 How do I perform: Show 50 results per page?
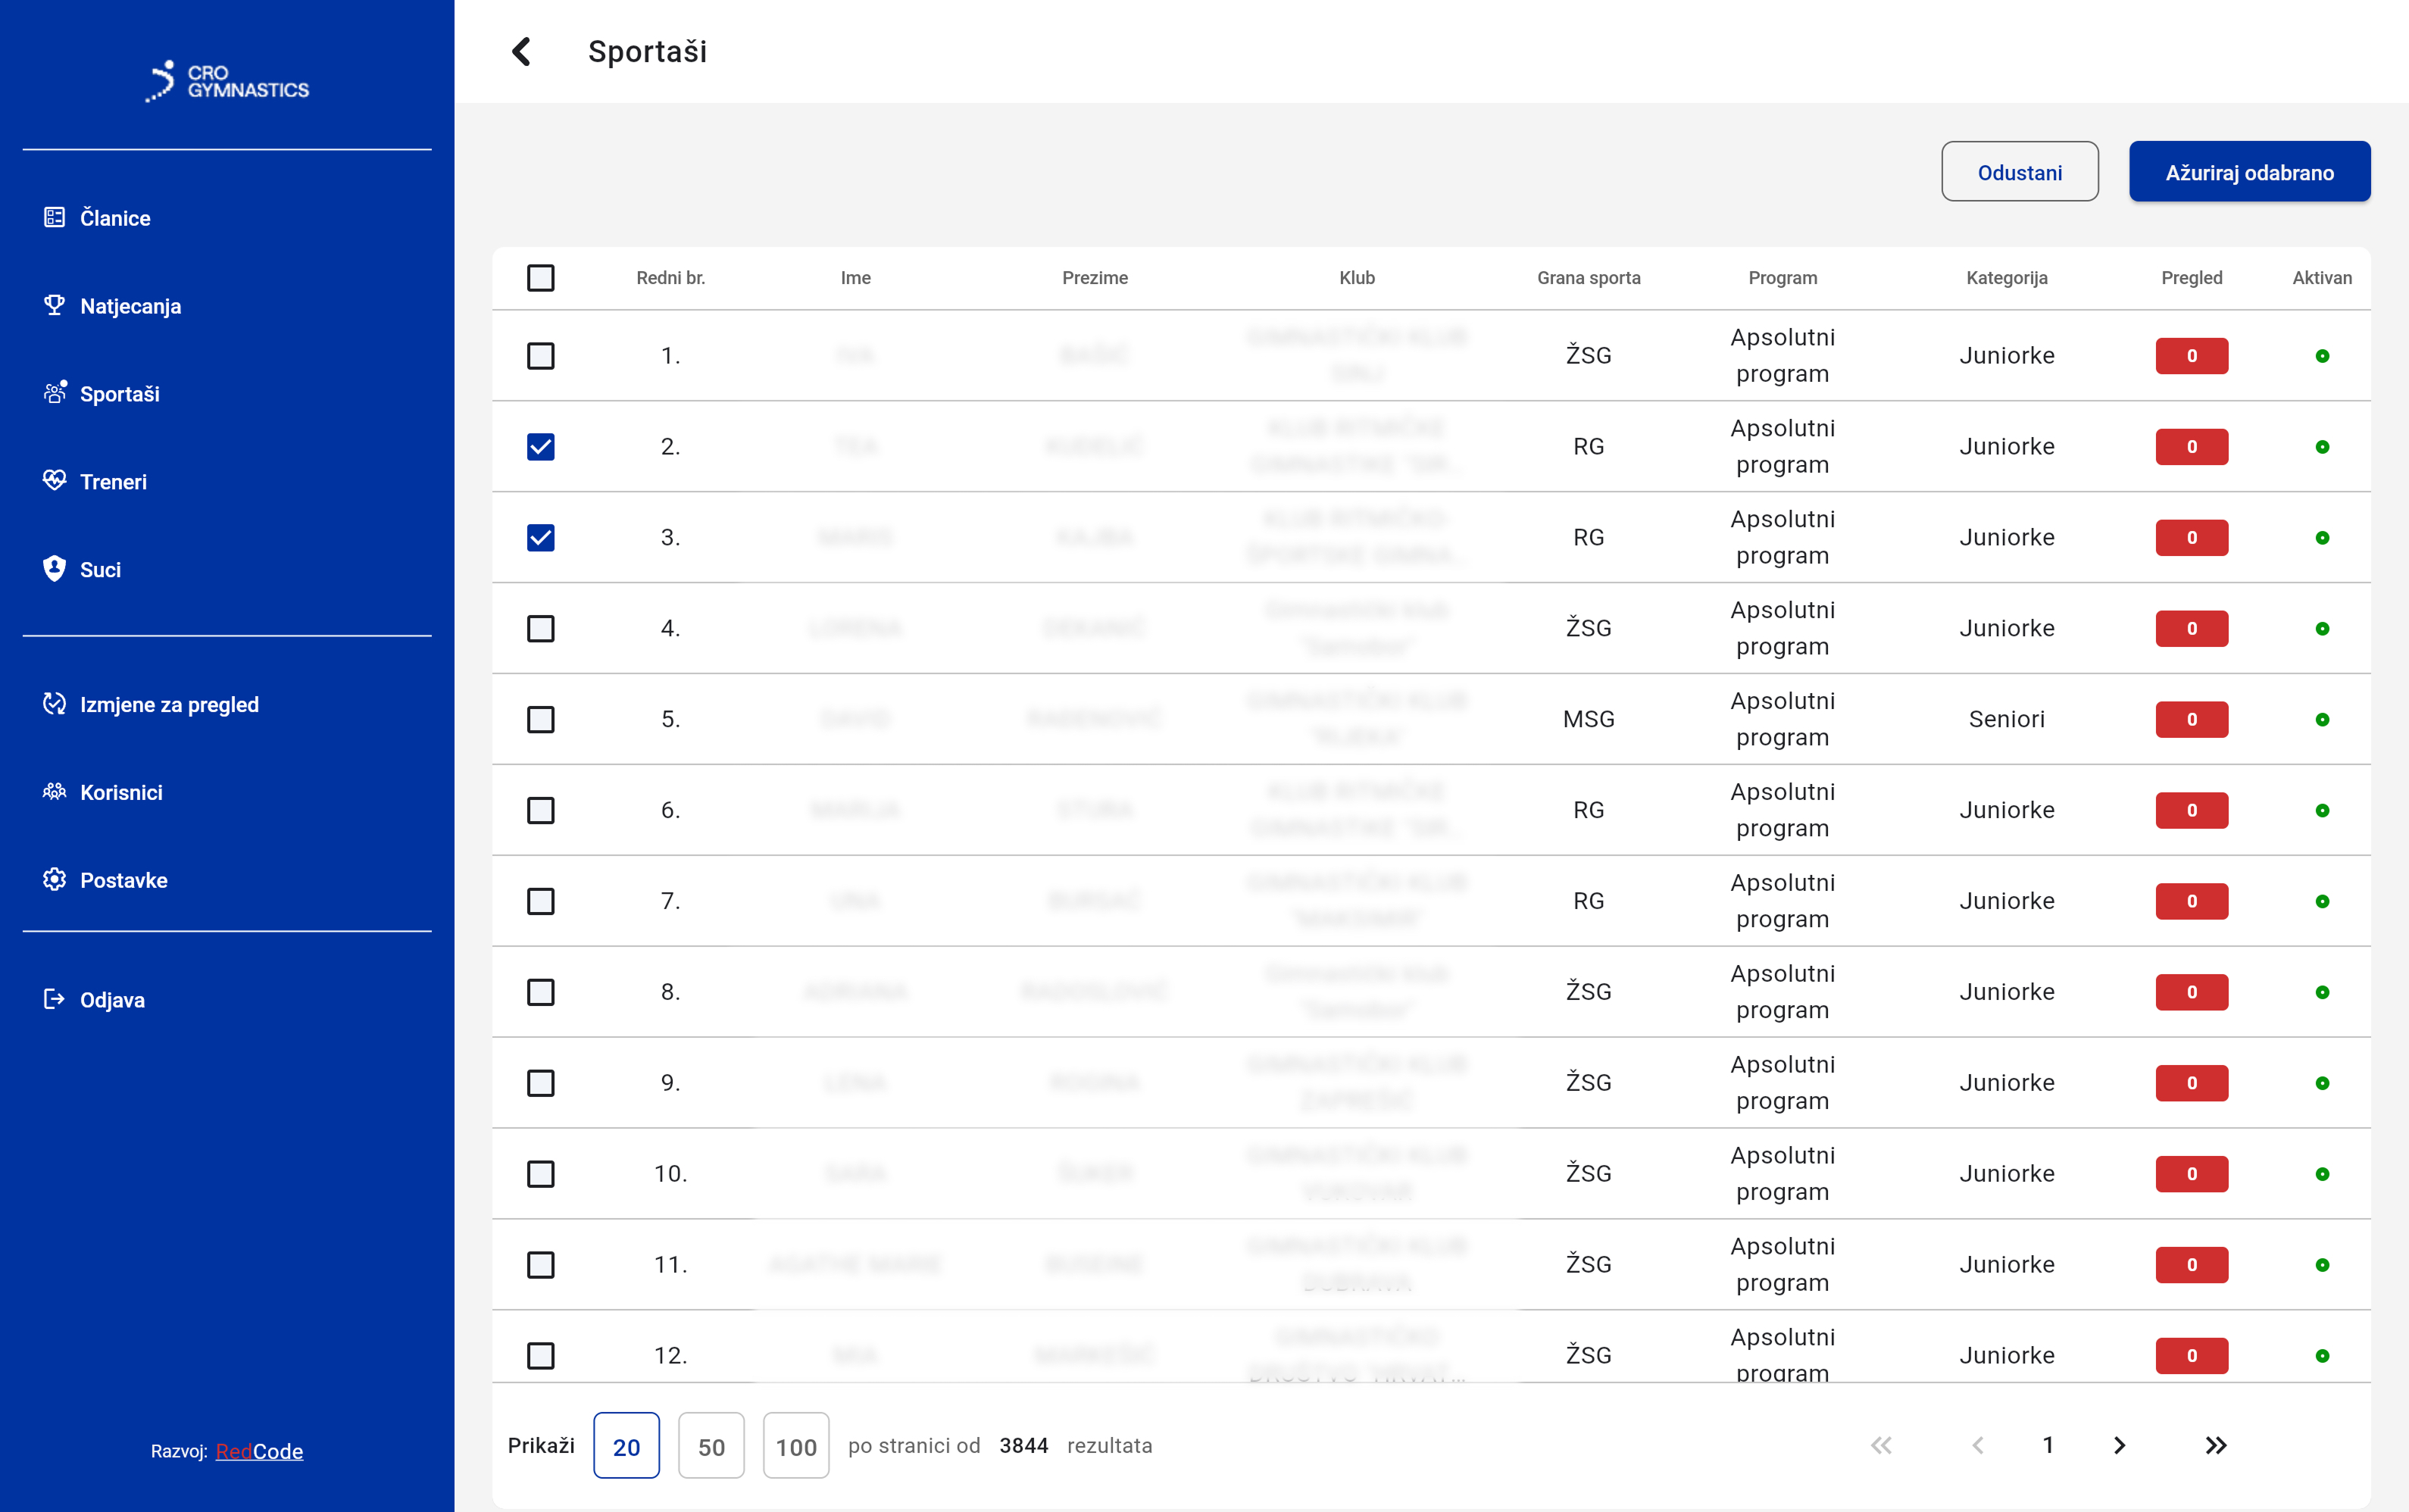click(710, 1446)
